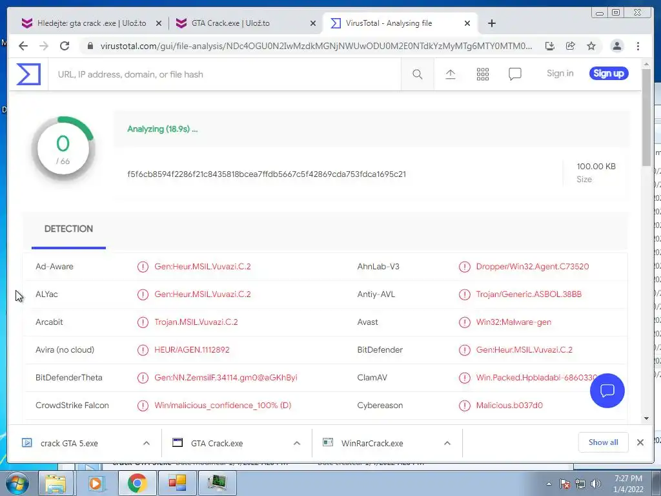Click the 100.00 KB size value
The height and width of the screenshot is (496, 661).
[596, 166]
